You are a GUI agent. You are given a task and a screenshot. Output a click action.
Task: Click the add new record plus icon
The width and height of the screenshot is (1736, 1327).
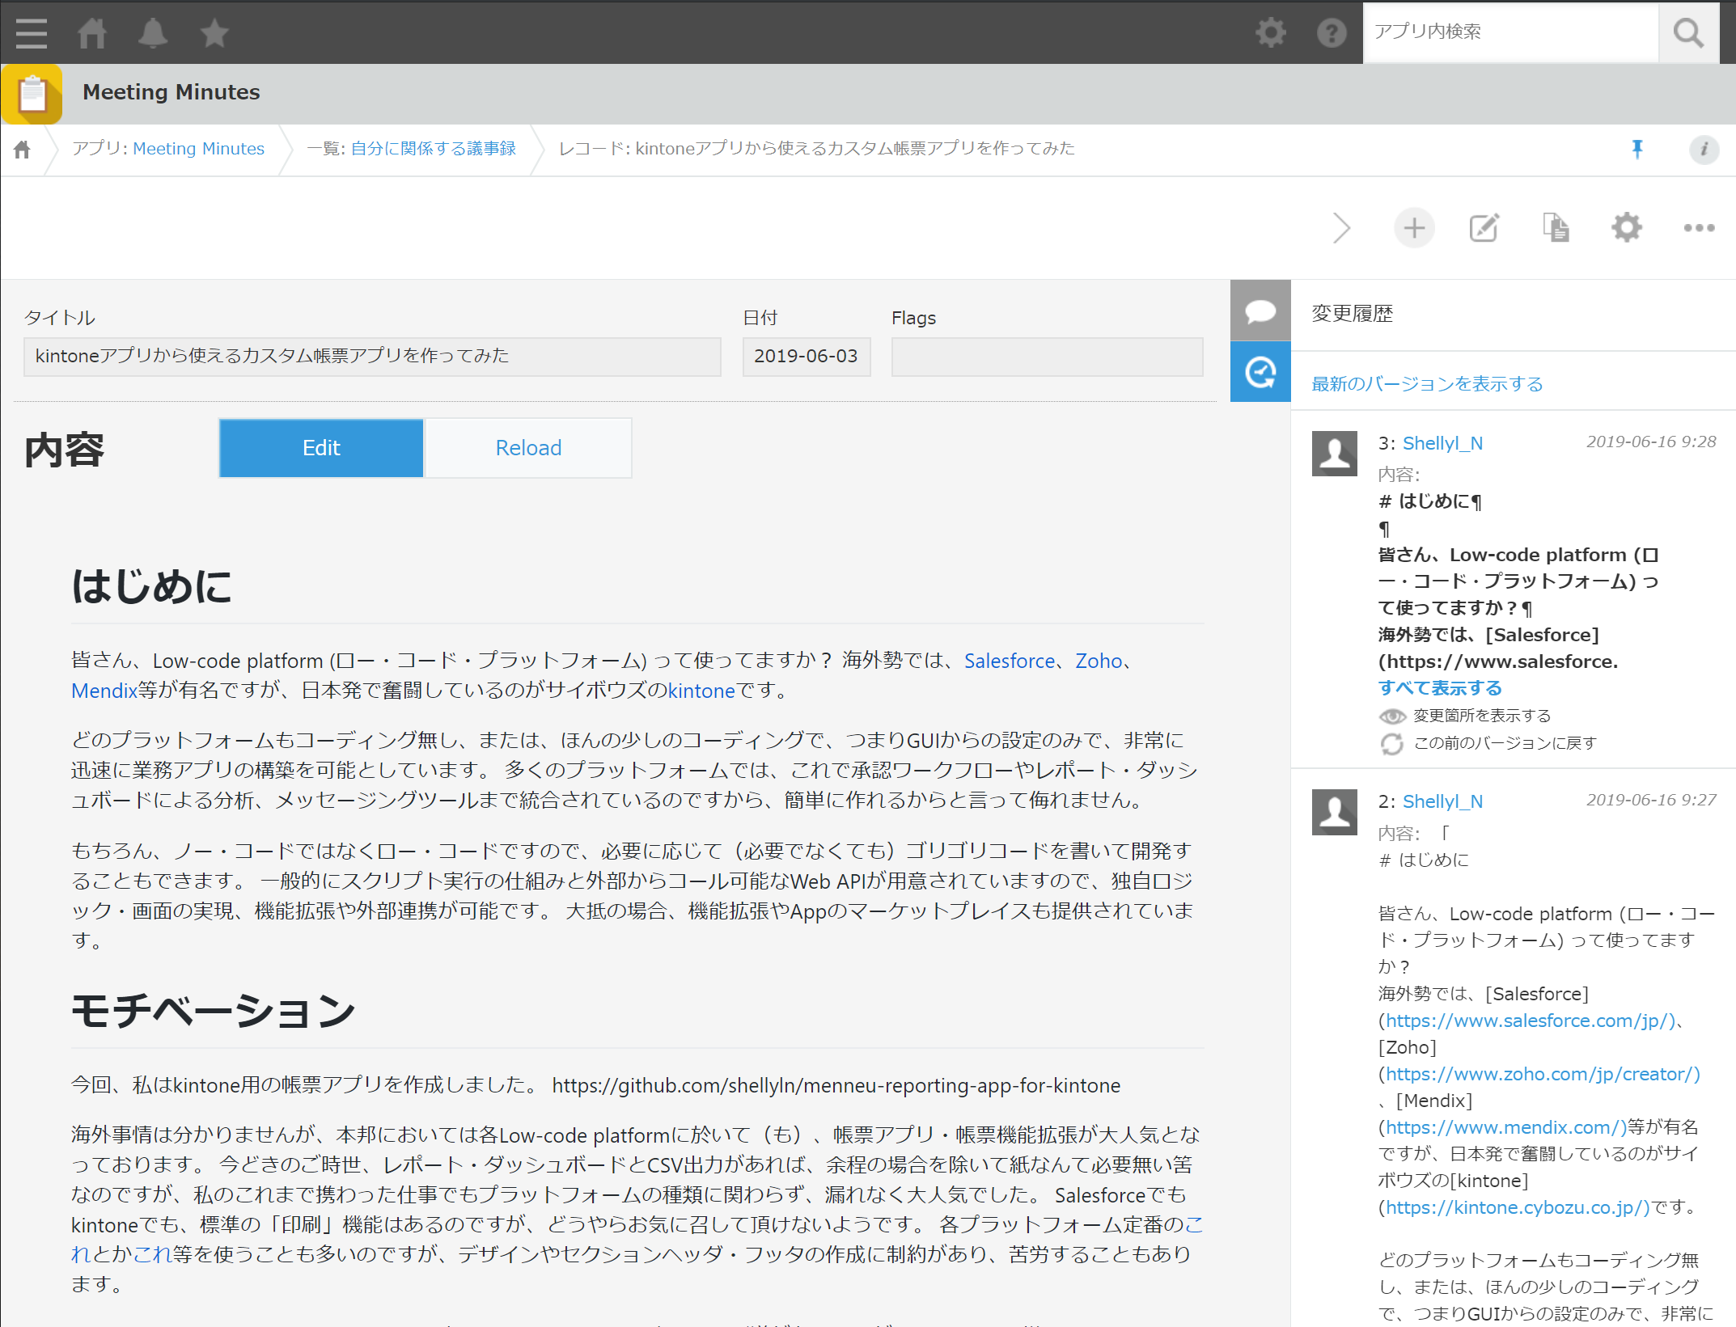(x=1414, y=228)
